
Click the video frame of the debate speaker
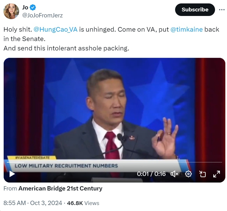(x=114, y=108)
